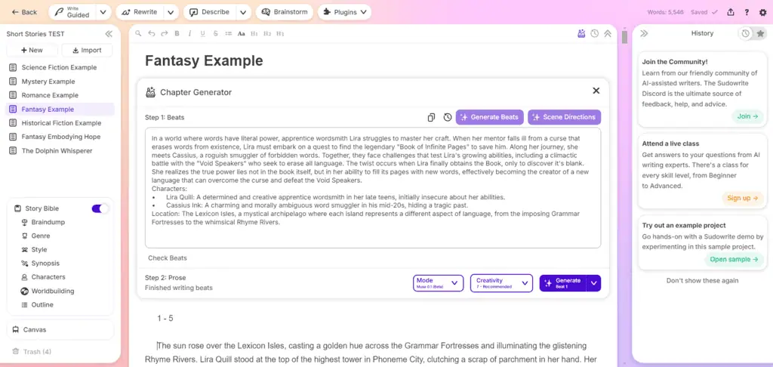Toggle the Story Bible switch off

(100, 208)
